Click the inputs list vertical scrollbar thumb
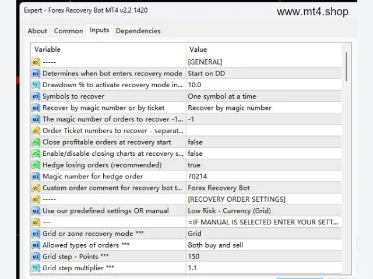The height and width of the screenshot is (279, 373). [346, 67]
